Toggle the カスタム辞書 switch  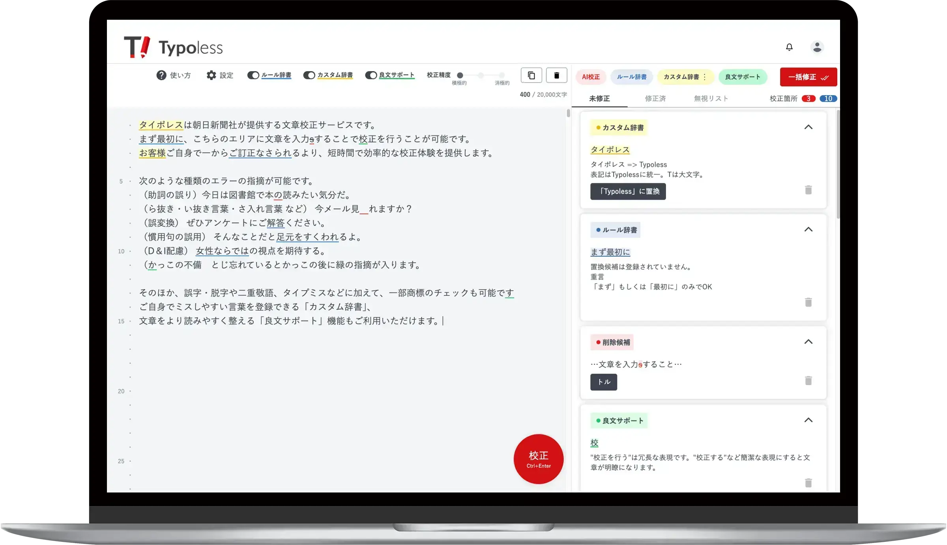tap(309, 75)
